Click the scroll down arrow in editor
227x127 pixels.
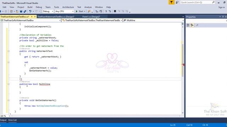point(183,113)
